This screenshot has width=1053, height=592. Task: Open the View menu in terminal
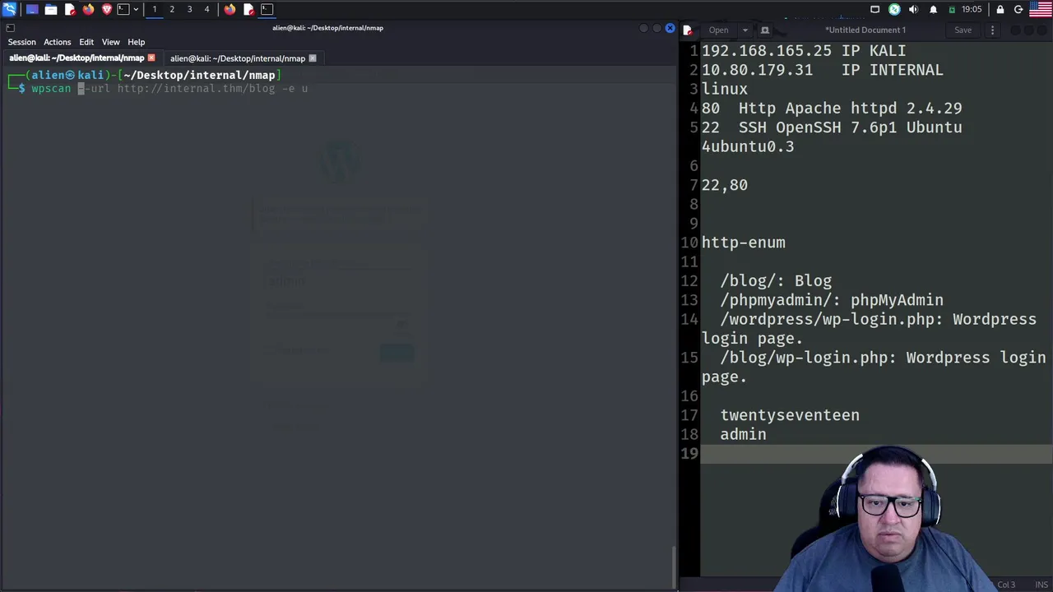(111, 42)
